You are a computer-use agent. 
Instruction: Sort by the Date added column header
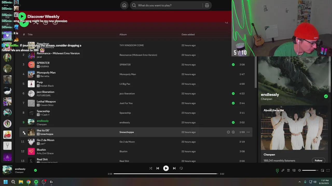[x=188, y=34]
